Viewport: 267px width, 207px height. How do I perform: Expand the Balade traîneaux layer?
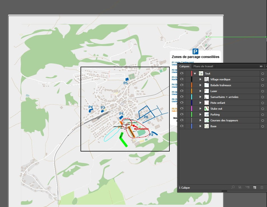[200, 85]
